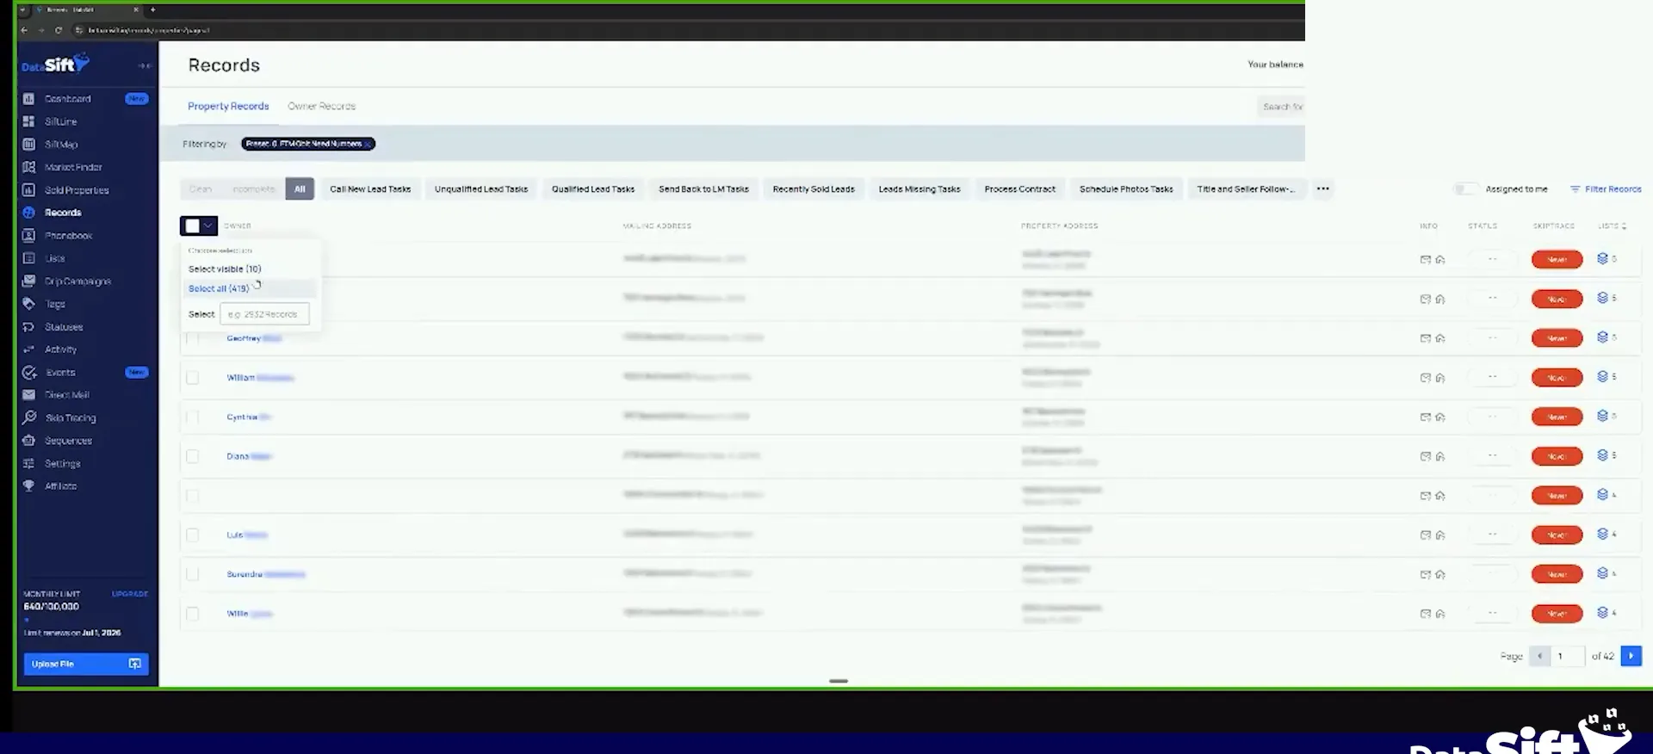Click the SiftLine sidebar icon
Screen dimensions: 1653x754
click(28, 121)
